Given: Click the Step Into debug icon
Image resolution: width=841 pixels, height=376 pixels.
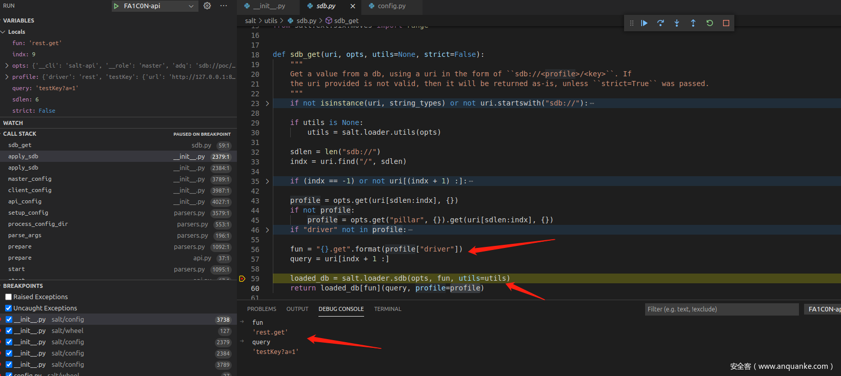Looking at the screenshot, I should [x=677, y=23].
